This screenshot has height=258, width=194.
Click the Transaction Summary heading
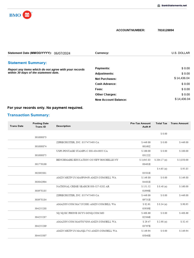click(x=29, y=115)
